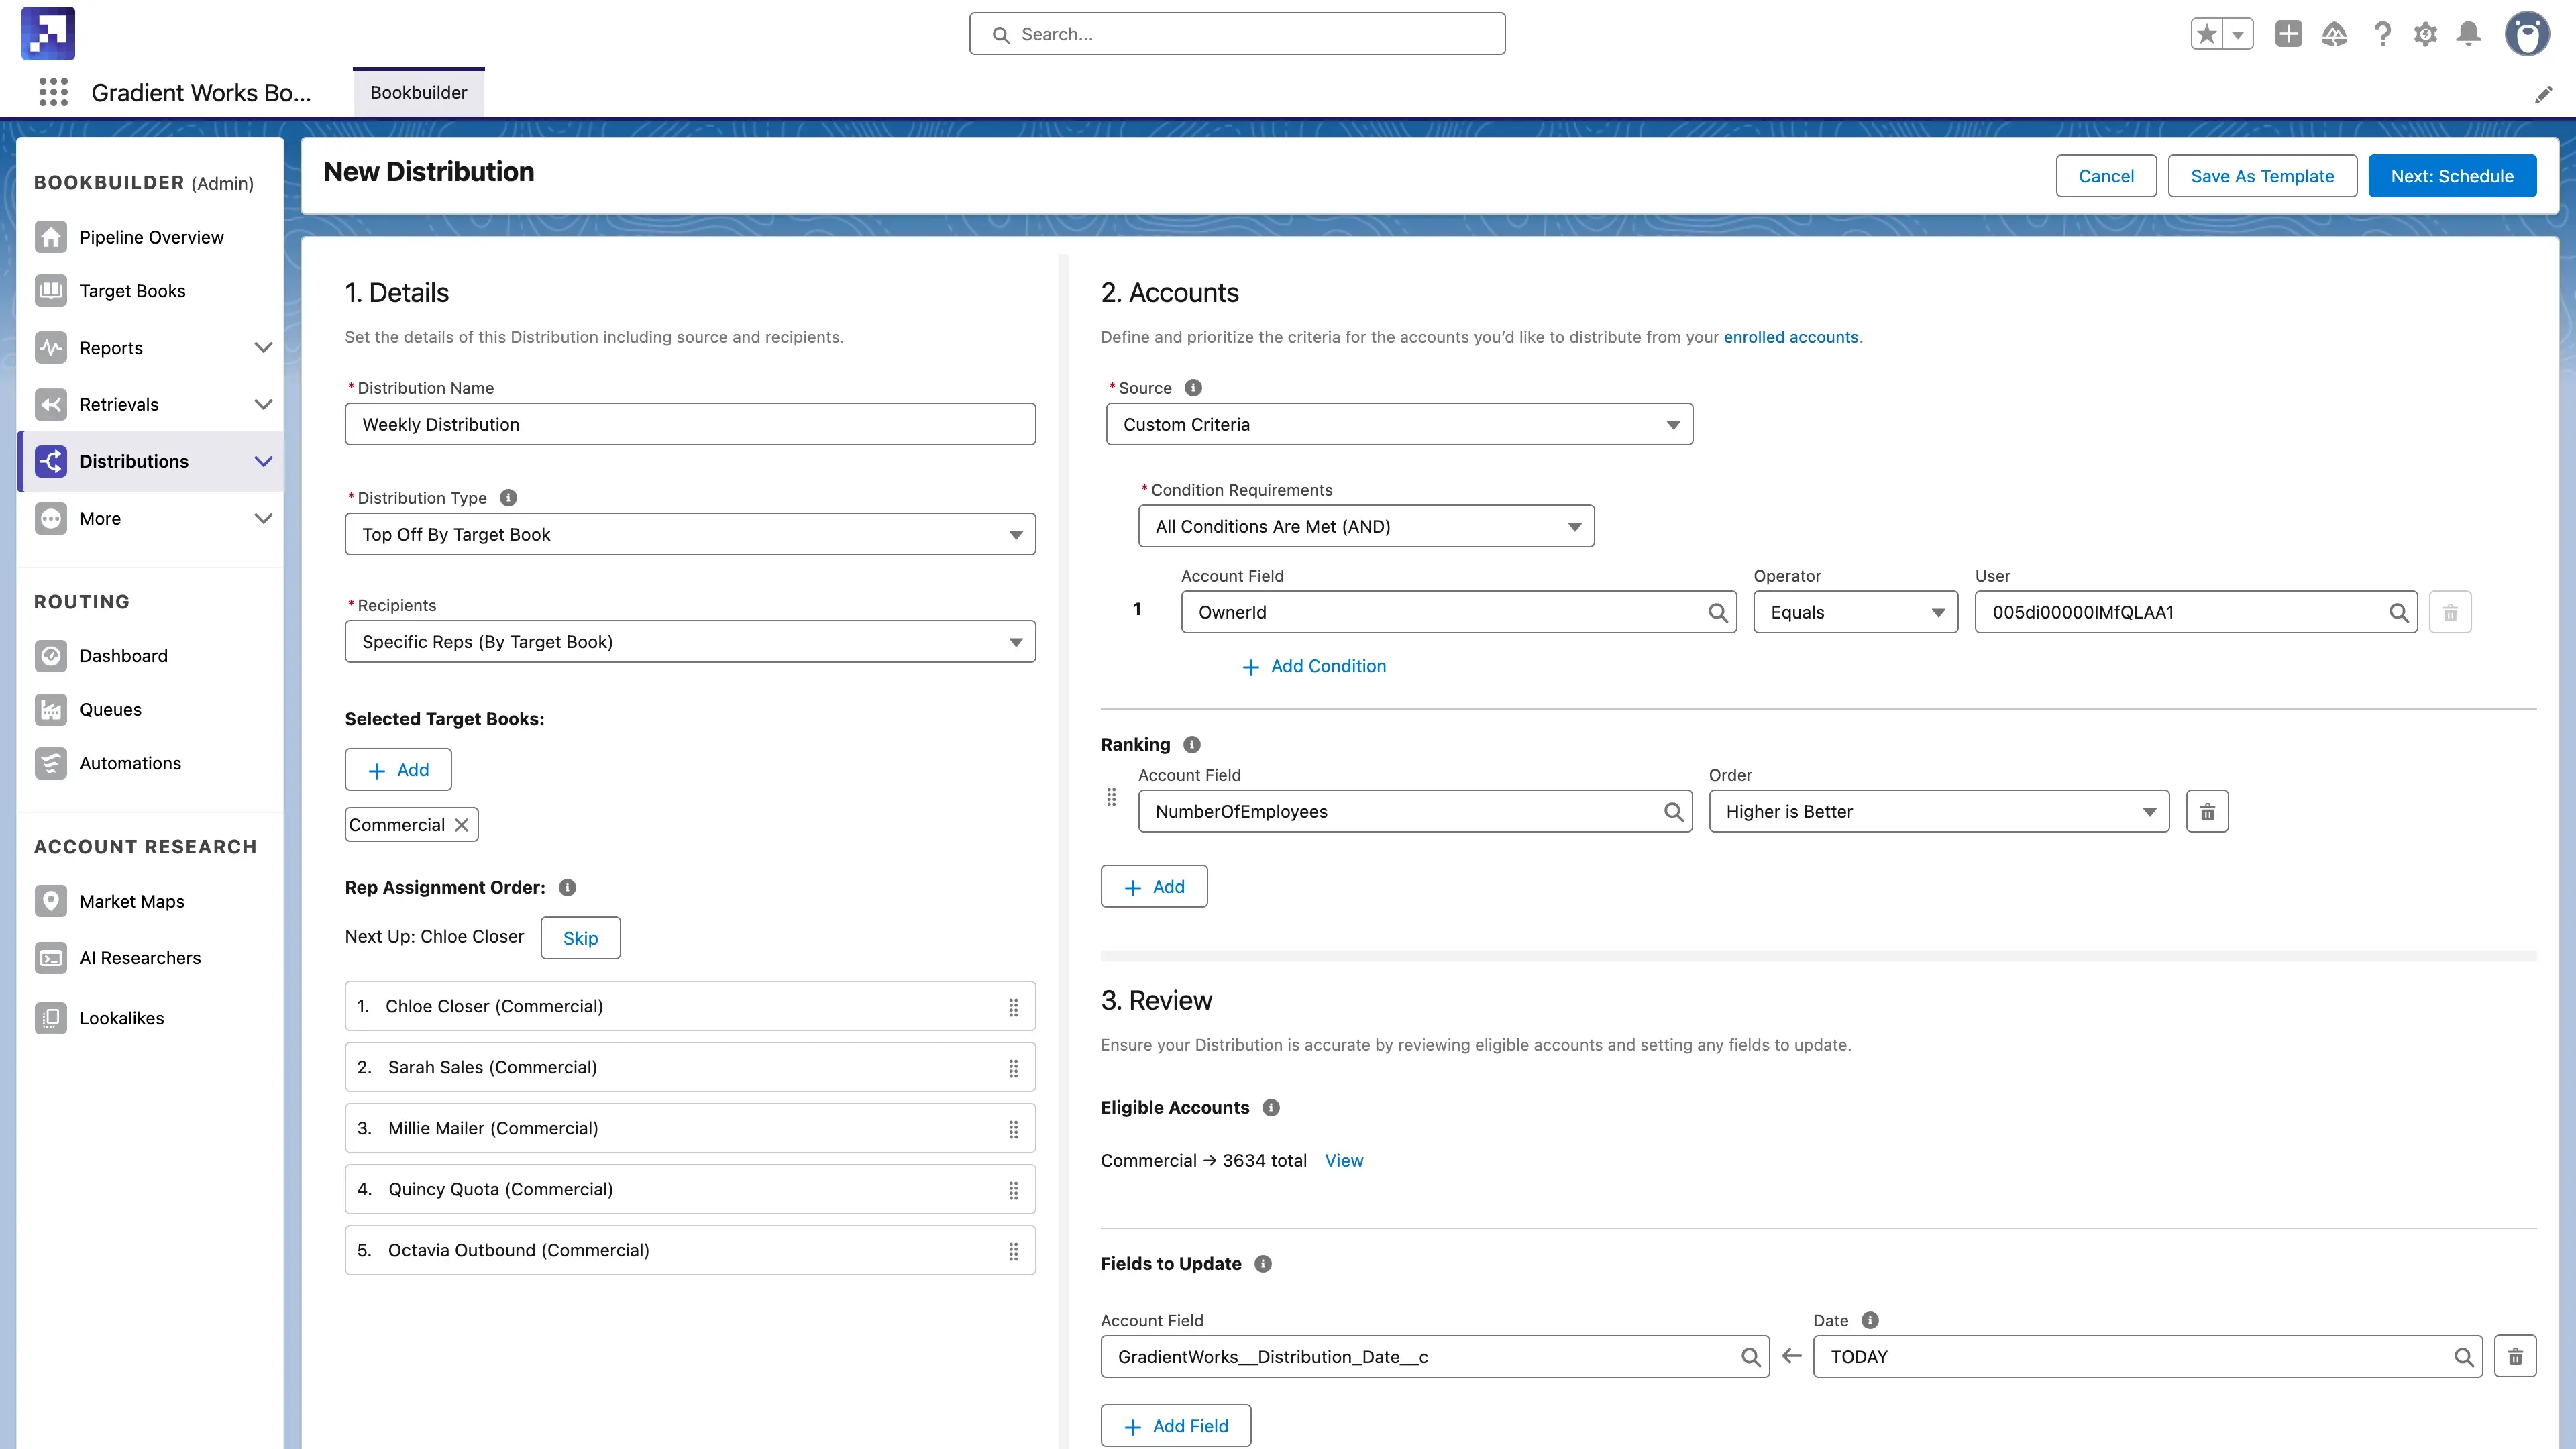The width and height of the screenshot is (2576, 1449).
Task: Remove the Commercial target book chip
Action: coord(461,825)
